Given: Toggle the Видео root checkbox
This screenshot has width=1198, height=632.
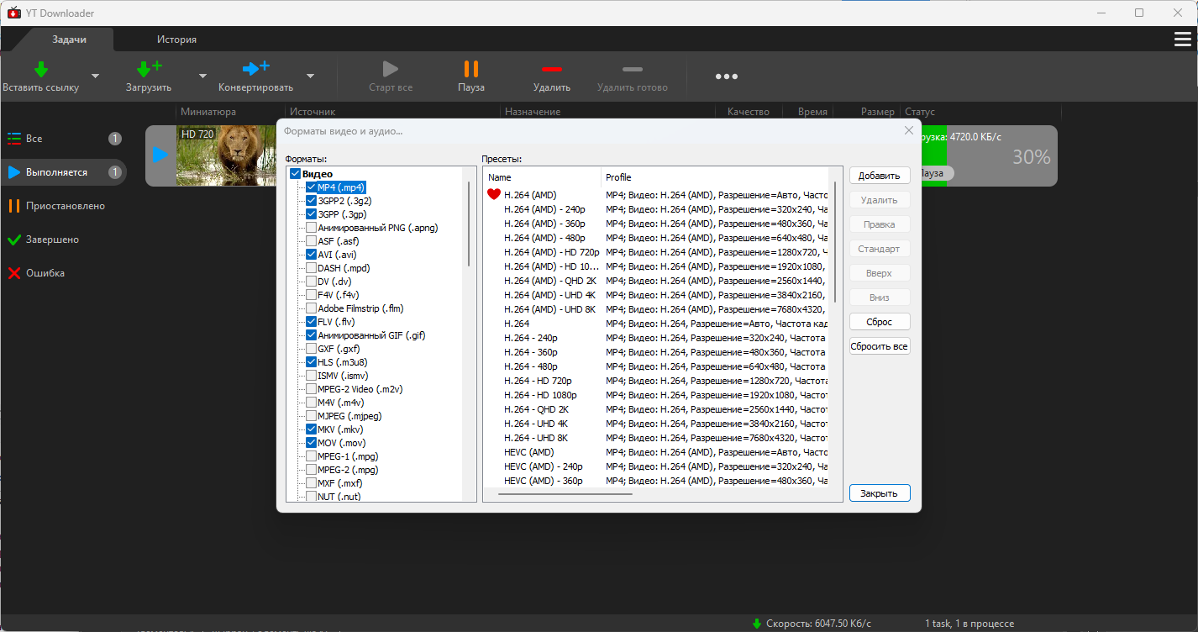Looking at the screenshot, I should (295, 174).
